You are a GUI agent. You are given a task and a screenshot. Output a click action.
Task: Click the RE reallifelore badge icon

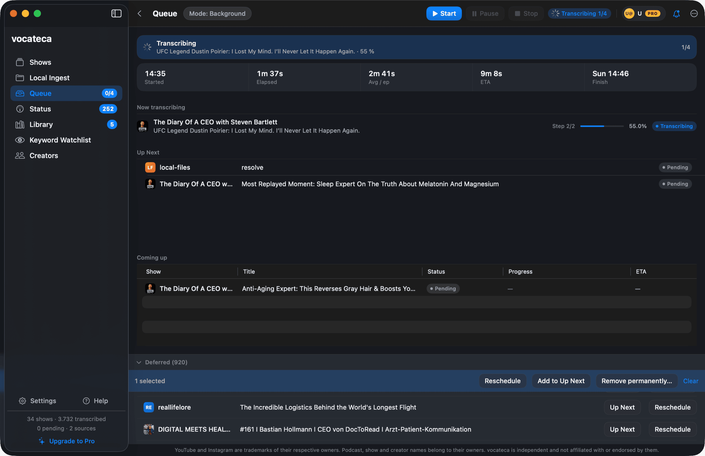tap(149, 407)
